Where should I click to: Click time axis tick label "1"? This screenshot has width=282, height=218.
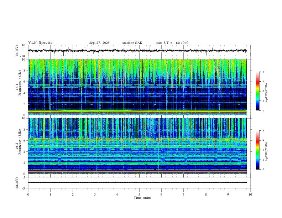pos(50,194)
